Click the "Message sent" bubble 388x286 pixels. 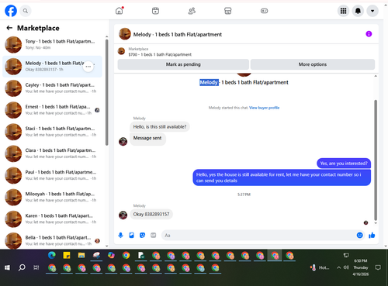(x=147, y=139)
